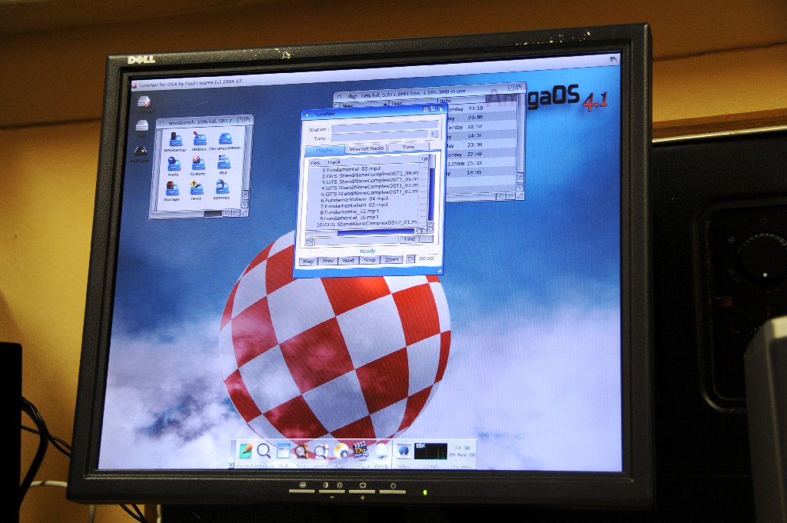Launch the magnifier over page dock icon

pos(320,451)
